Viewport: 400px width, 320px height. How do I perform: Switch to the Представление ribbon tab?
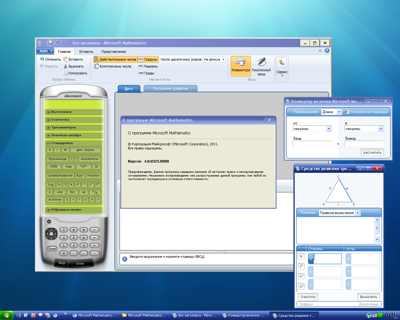point(114,52)
